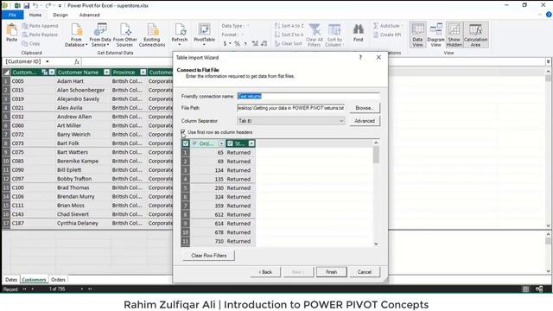Click the Advanced button in wizard
553x311 pixels.
pos(365,121)
